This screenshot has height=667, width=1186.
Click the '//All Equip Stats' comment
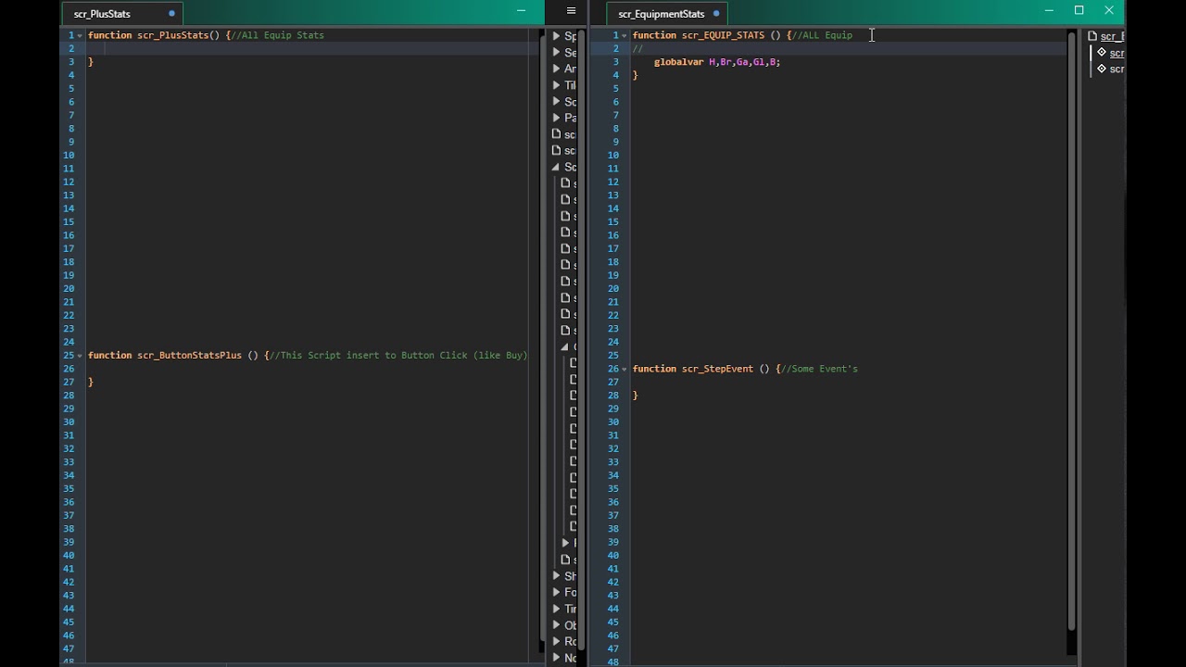278,35
